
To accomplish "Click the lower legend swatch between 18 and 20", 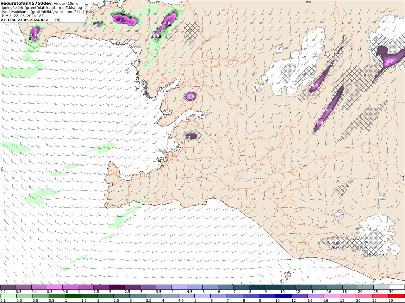I will (x=348, y=296).
